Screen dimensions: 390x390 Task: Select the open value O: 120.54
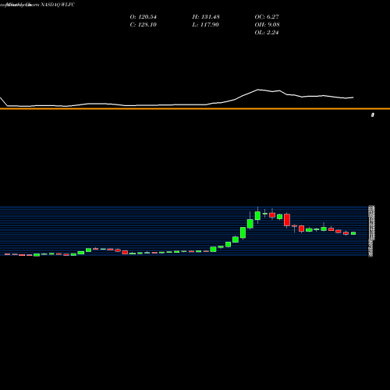point(144,17)
